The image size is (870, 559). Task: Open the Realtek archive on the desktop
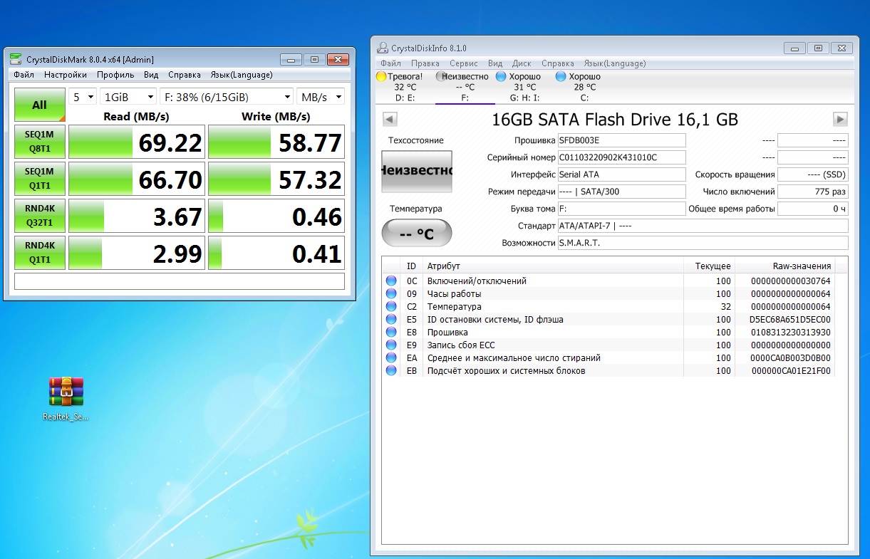pyautogui.click(x=66, y=399)
